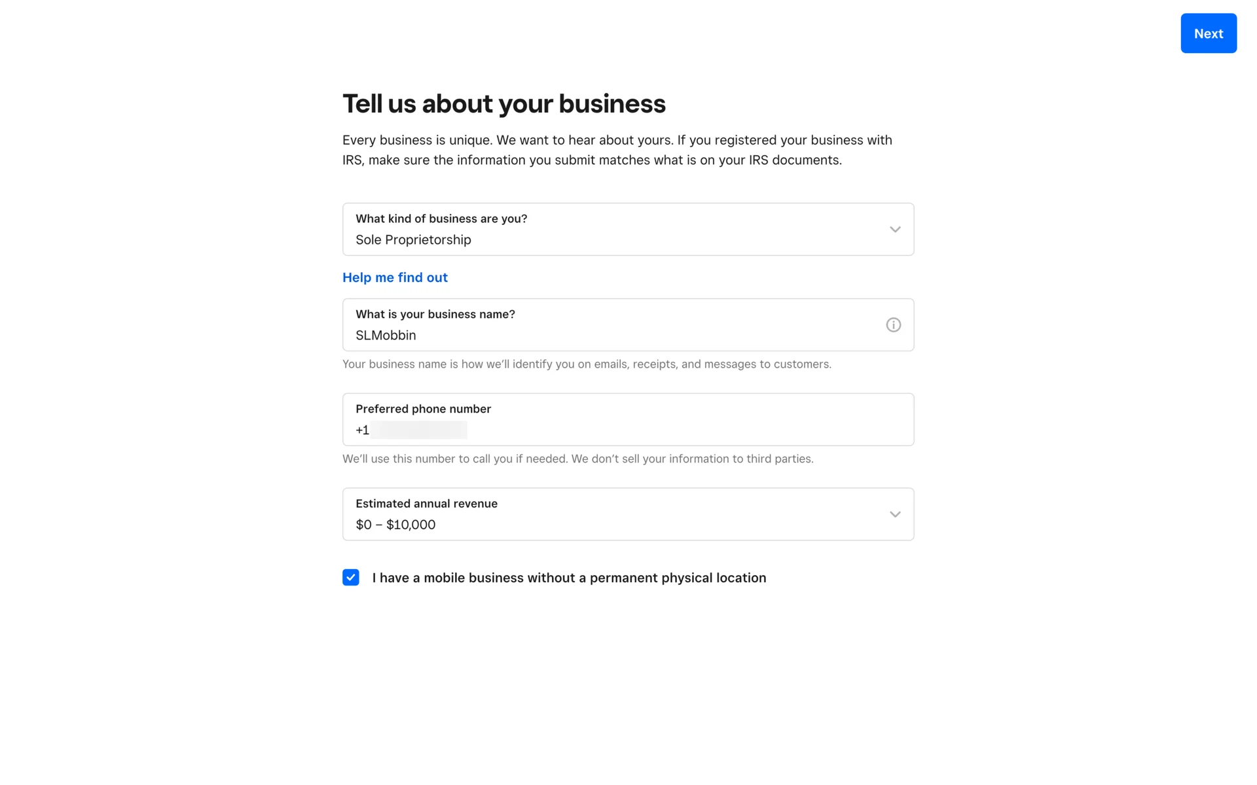Click the Next button
Screen dimensions: 1257x785
pos(1208,33)
